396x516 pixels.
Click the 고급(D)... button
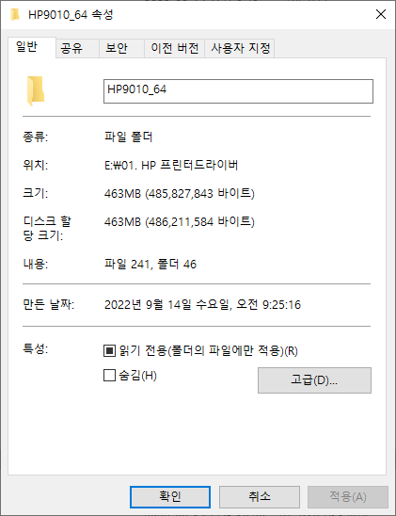[x=314, y=380]
